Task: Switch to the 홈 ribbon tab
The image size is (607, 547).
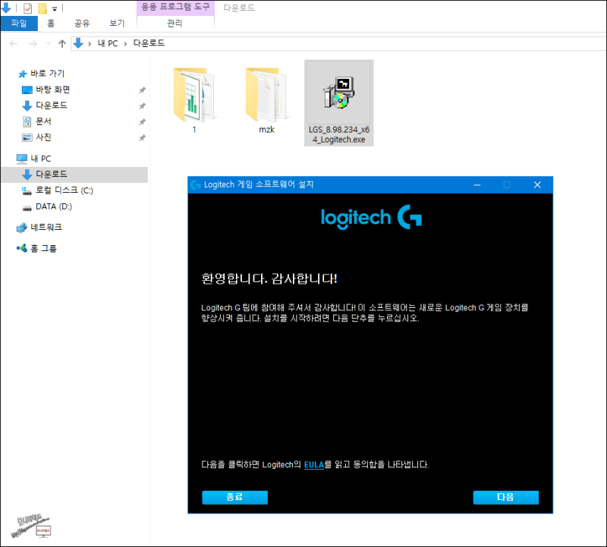Action: 51,24
